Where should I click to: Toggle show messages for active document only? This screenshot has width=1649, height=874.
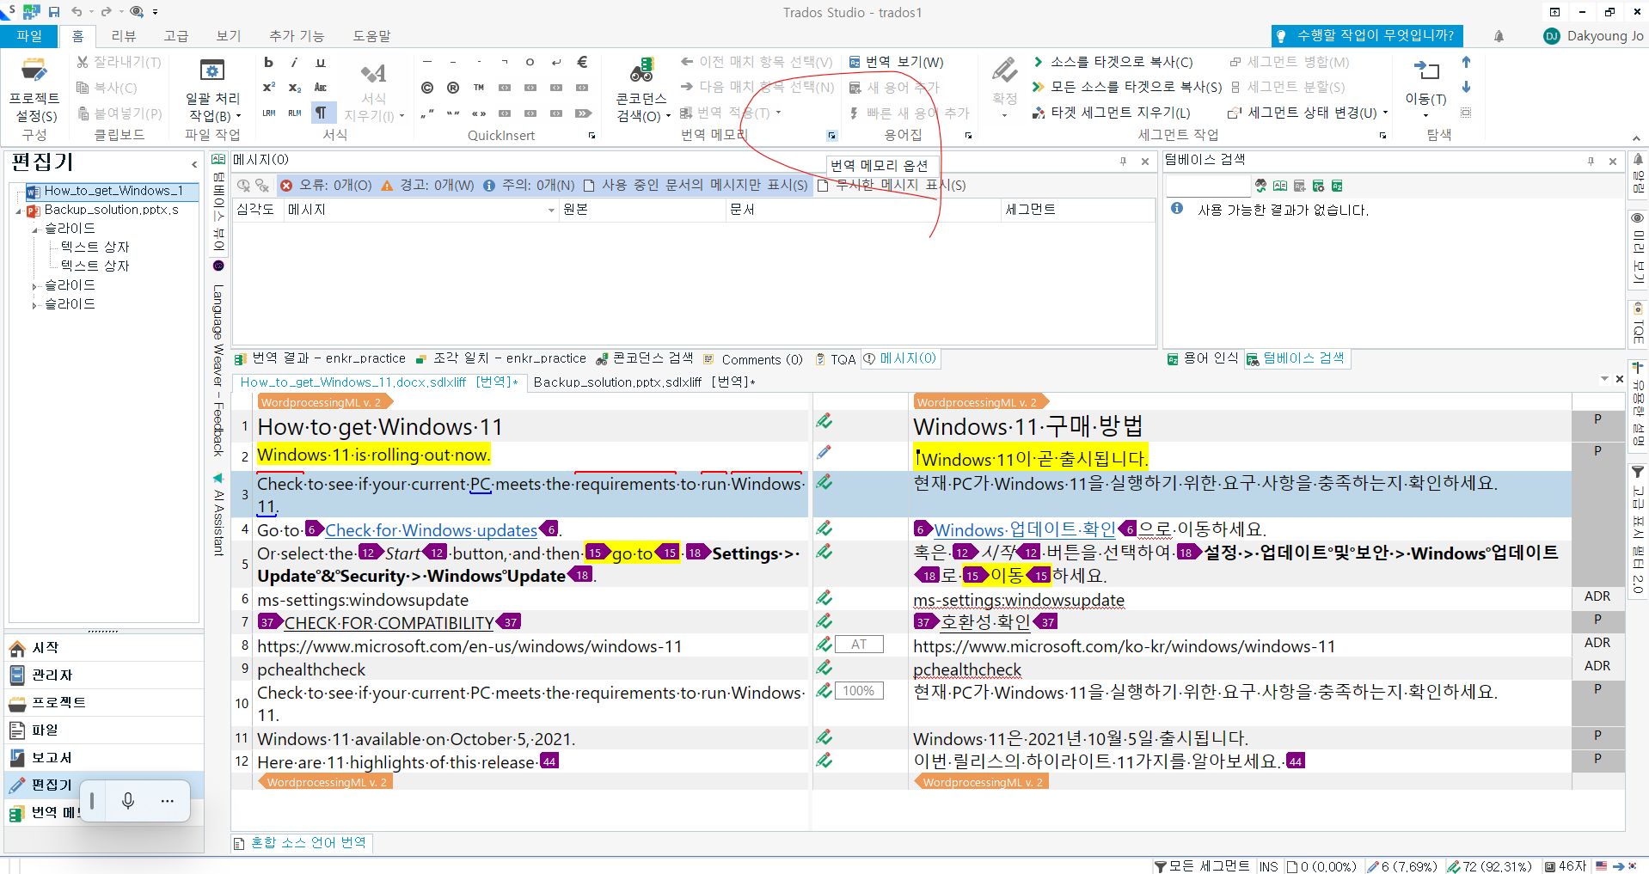(696, 186)
